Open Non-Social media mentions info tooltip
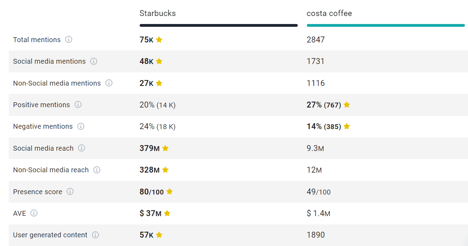Screen dimensions: 468x246 point(109,83)
